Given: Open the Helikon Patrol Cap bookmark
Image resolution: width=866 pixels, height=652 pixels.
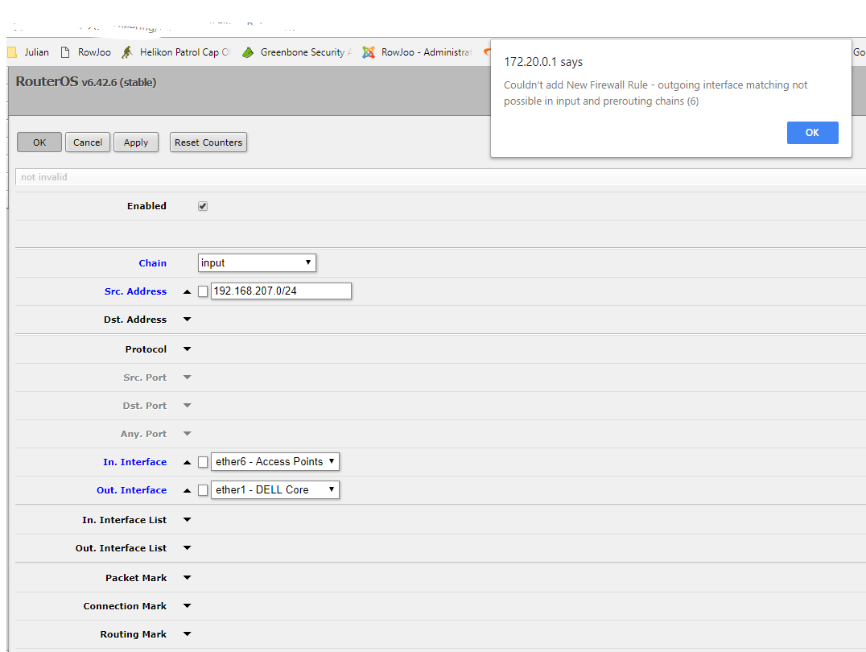Looking at the screenshot, I should pyautogui.click(x=175, y=52).
